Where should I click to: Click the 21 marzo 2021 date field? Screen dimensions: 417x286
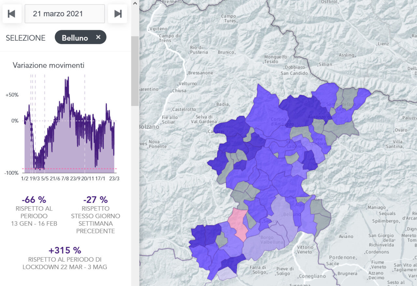click(65, 14)
